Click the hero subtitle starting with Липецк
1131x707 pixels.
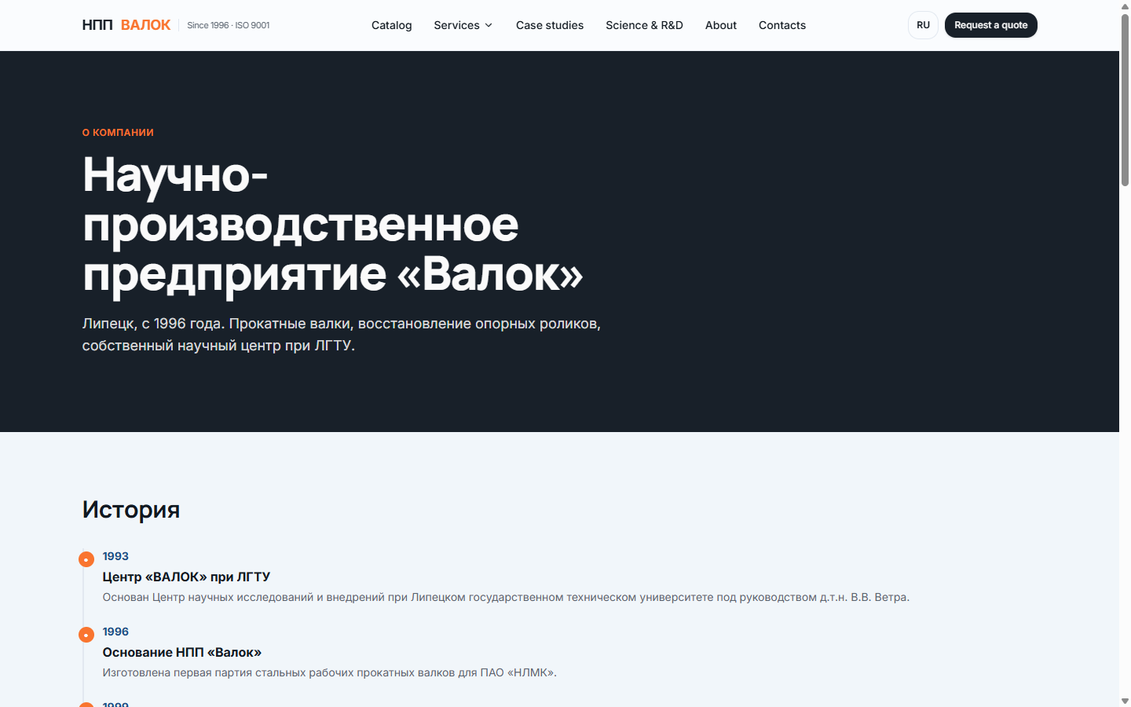point(342,335)
